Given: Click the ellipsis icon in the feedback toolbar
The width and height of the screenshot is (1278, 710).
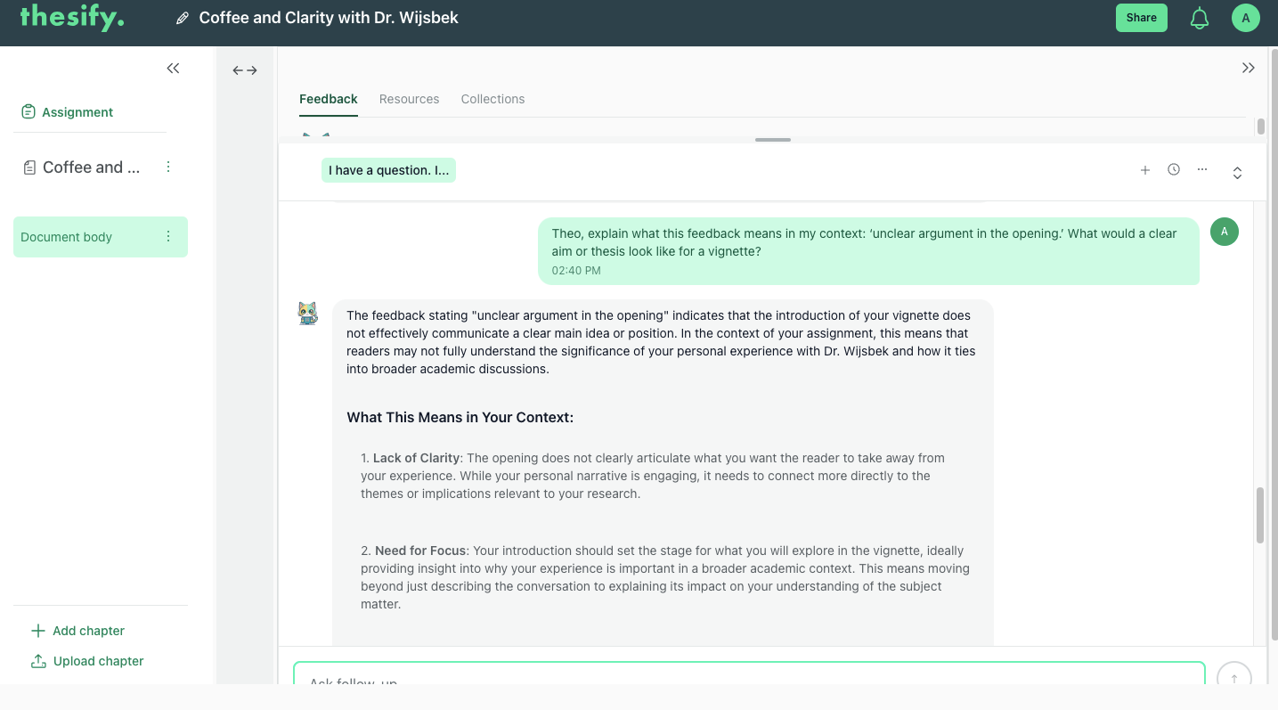Looking at the screenshot, I should (1201, 168).
